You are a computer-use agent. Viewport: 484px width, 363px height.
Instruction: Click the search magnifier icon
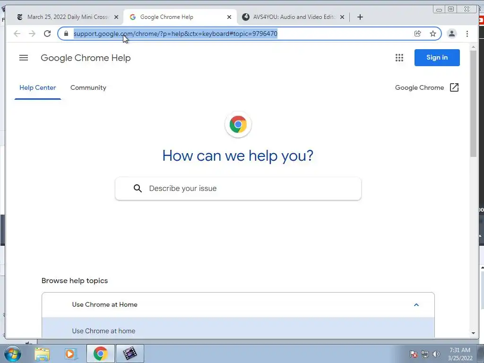(138, 188)
